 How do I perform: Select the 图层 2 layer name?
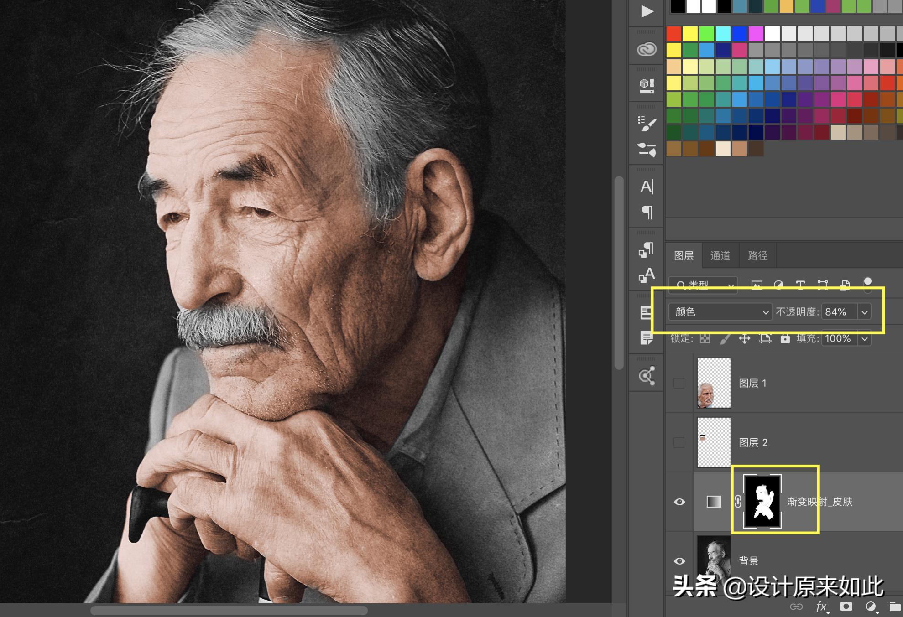[753, 442]
